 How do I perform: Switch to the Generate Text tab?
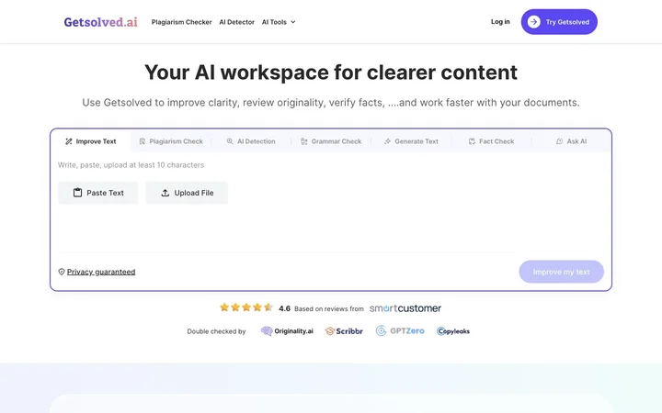[x=411, y=141]
